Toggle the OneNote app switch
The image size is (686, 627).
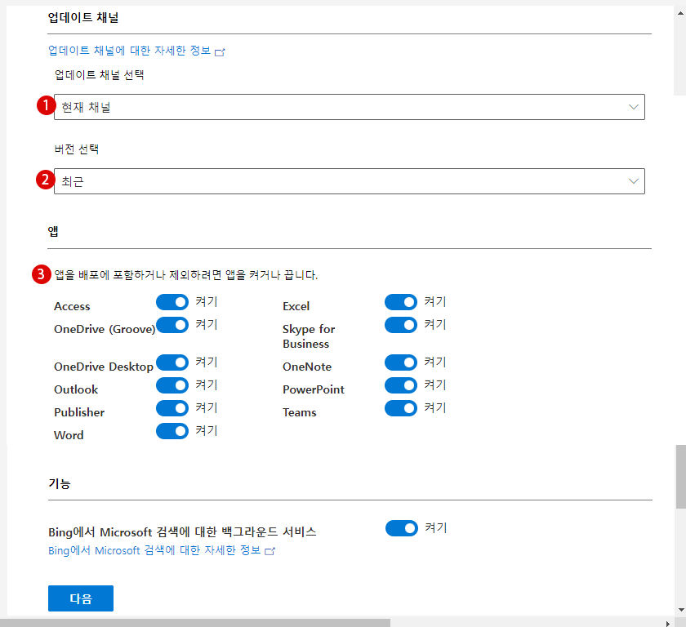[x=401, y=362]
